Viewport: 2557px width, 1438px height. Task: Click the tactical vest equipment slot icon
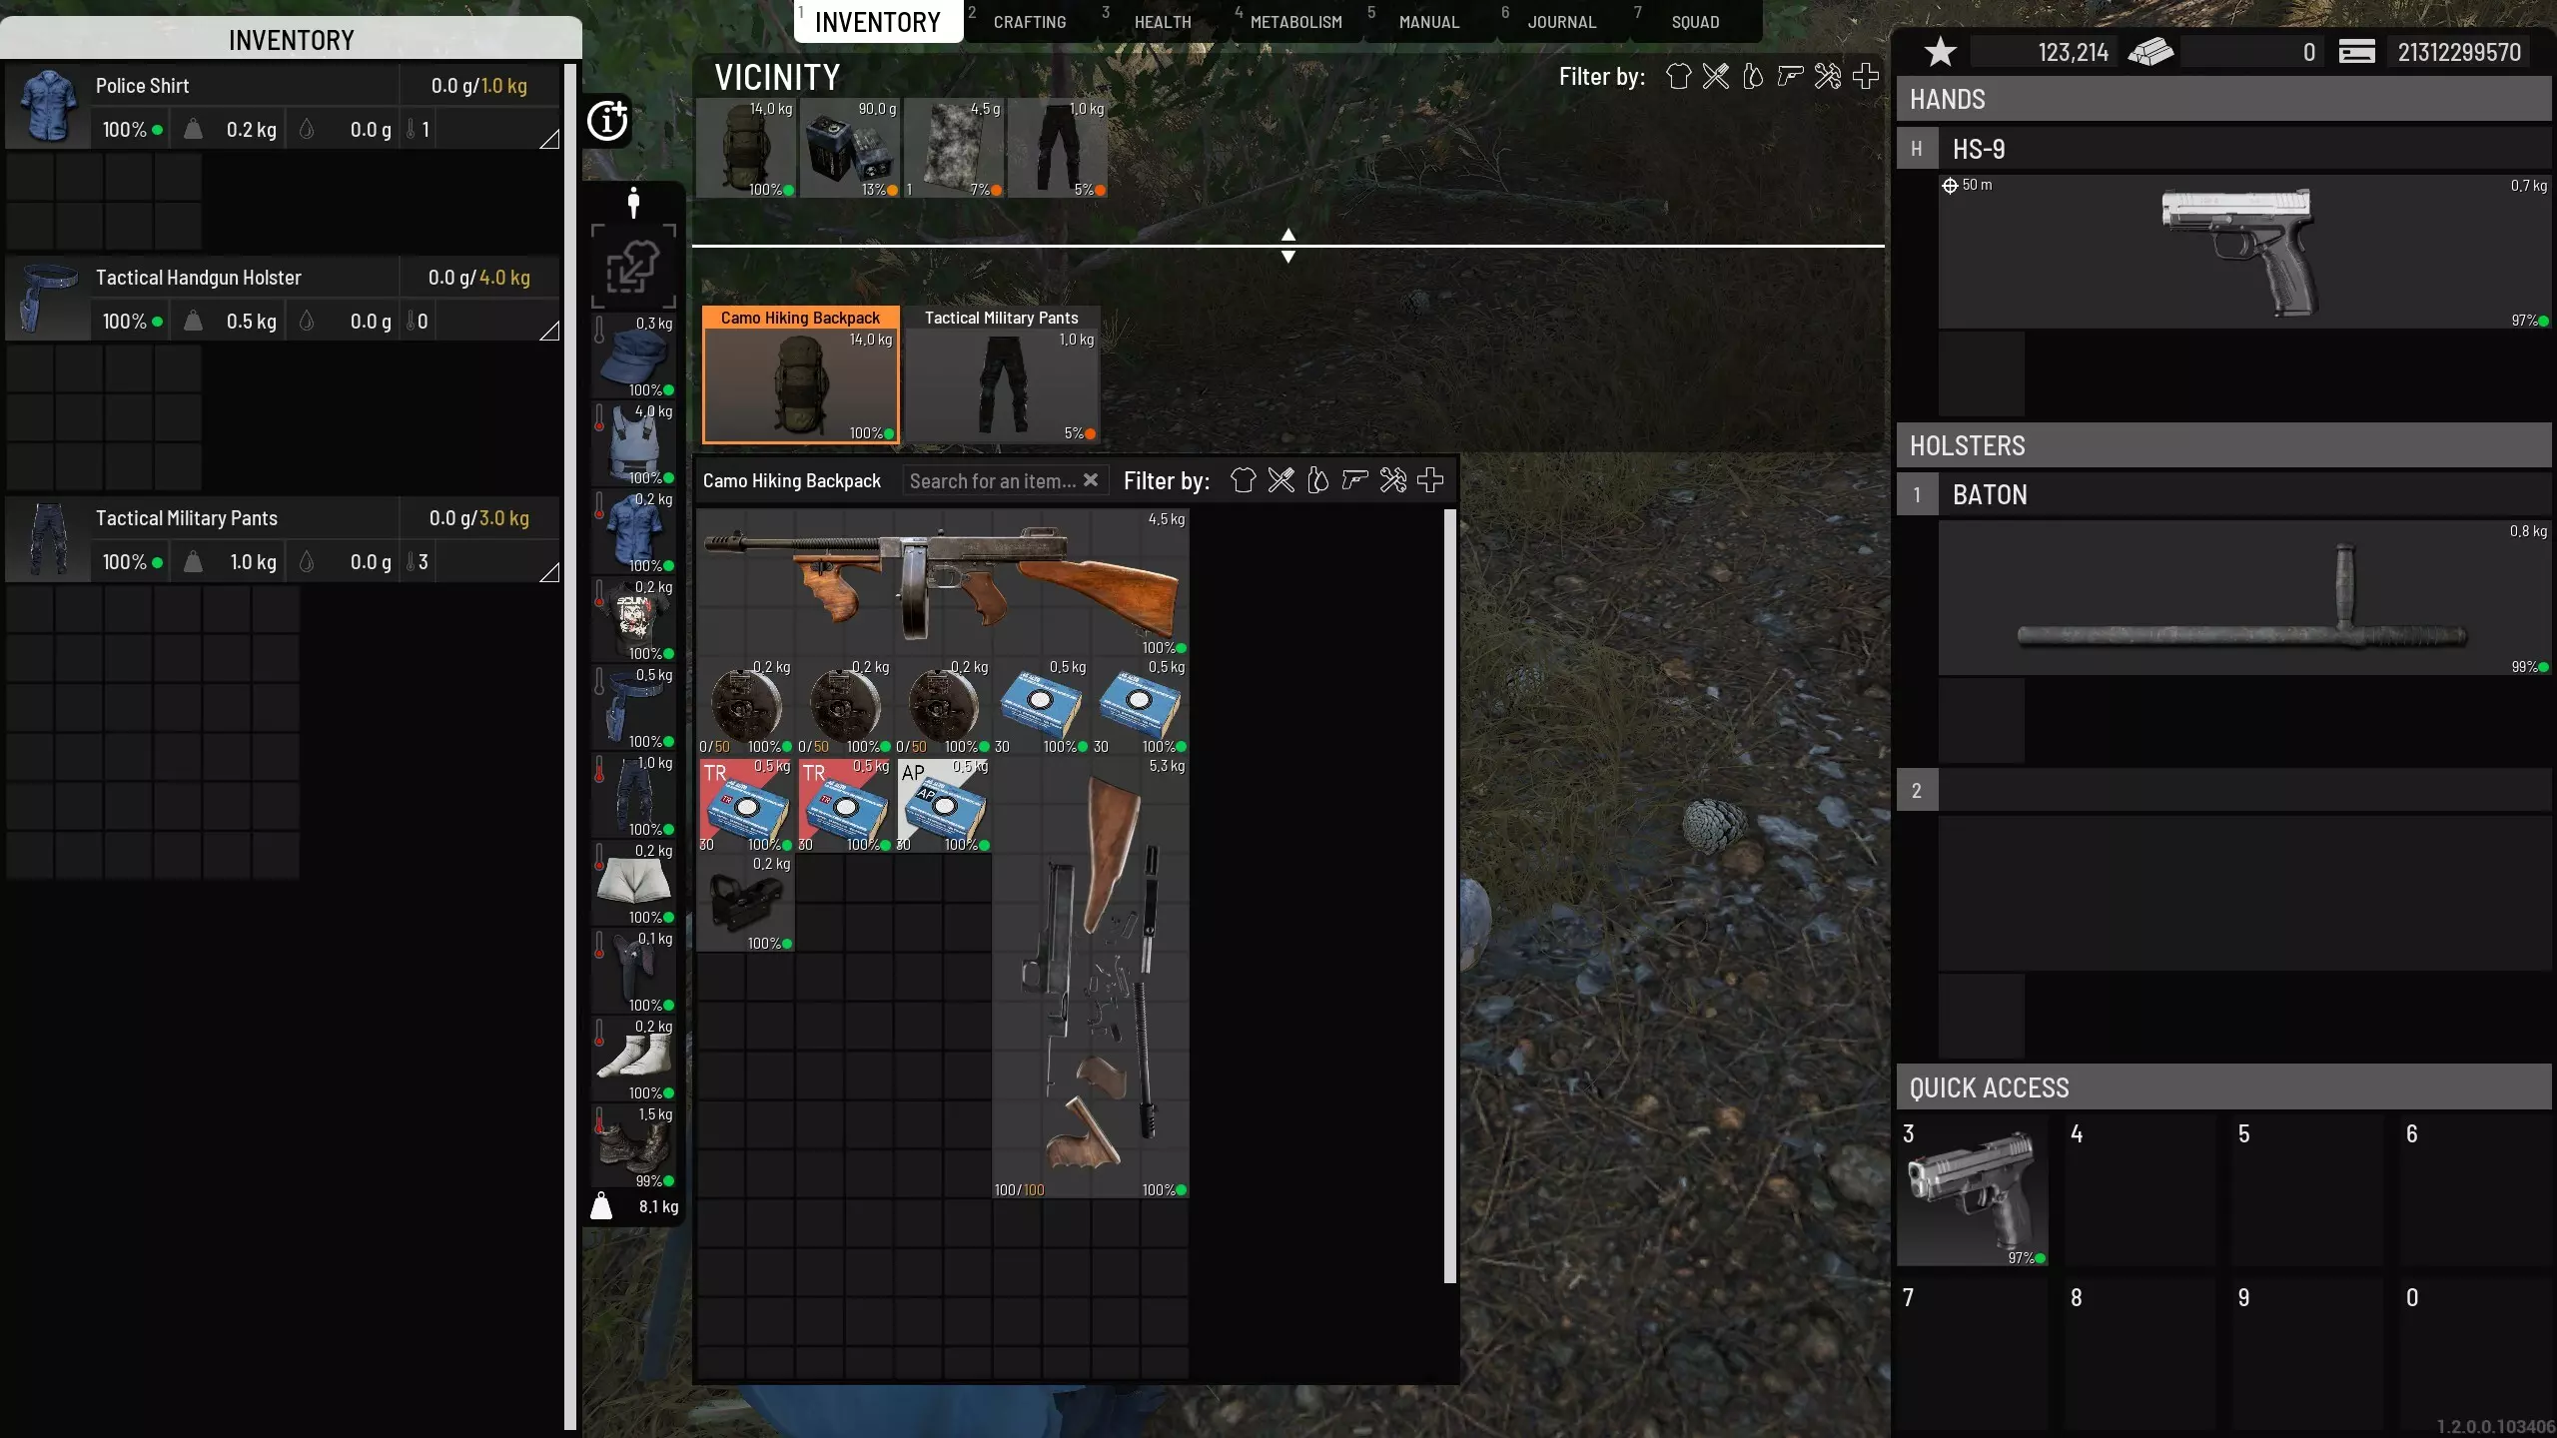tap(635, 443)
